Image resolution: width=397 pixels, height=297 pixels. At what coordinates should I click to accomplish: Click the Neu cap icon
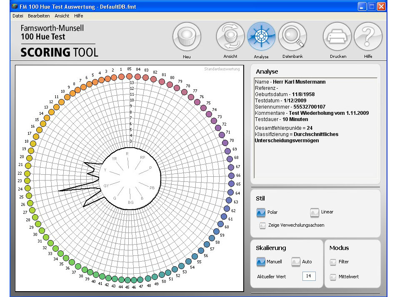tap(187, 37)
